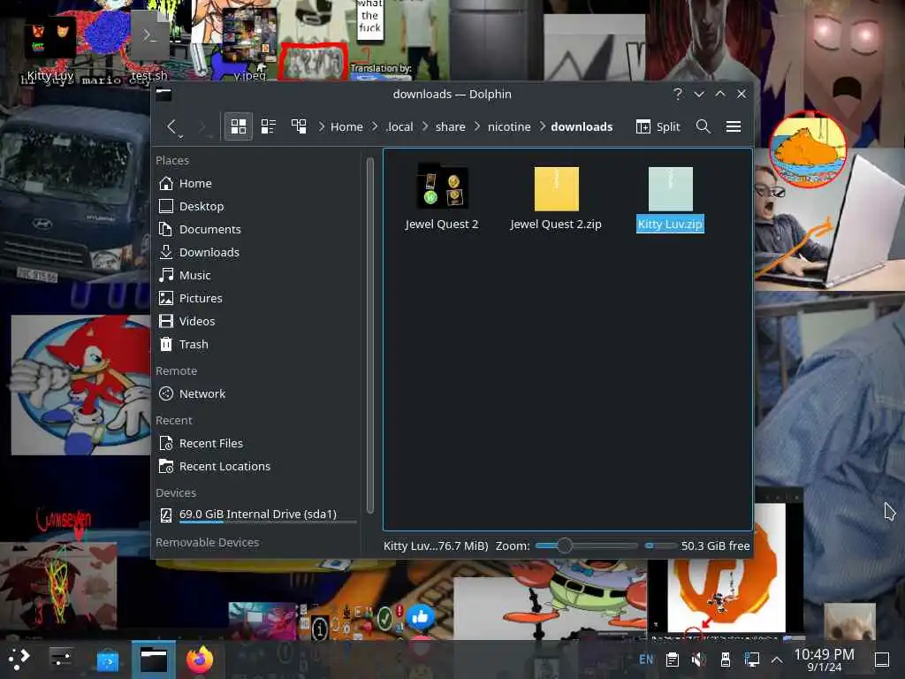Click the 10:49 PM clock

825,660
